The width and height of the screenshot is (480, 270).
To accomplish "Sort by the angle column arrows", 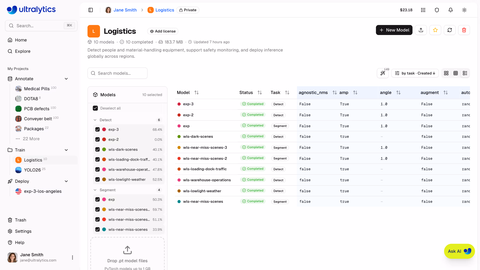I will coord(398,92).
